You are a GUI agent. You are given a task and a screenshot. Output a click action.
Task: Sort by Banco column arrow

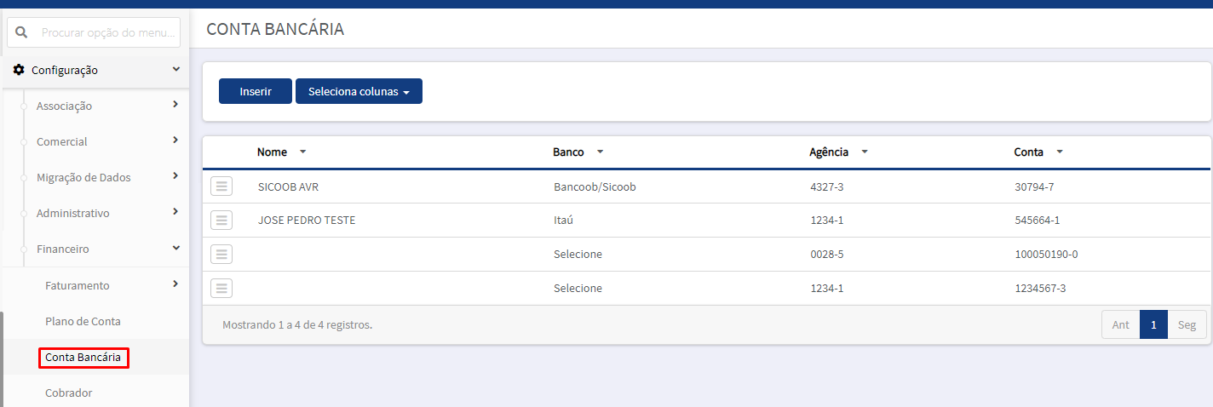[x=600, y=152]
